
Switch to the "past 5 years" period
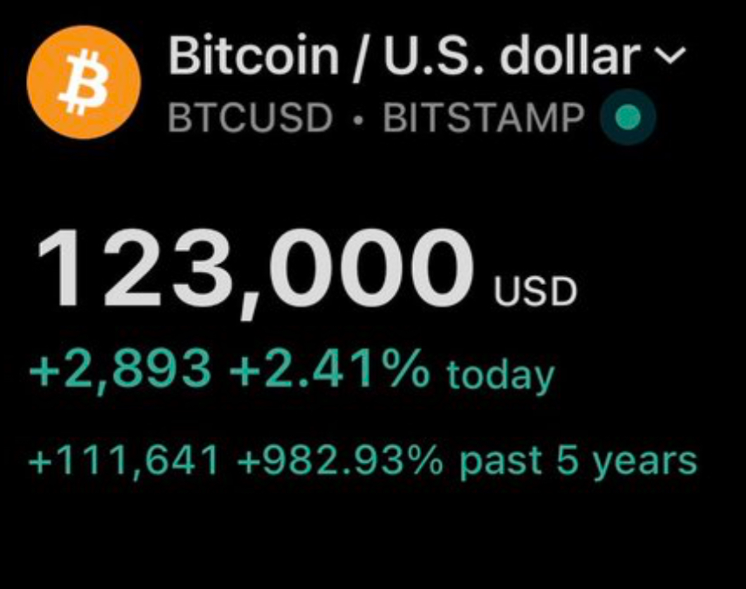click(x=578, y=462)
